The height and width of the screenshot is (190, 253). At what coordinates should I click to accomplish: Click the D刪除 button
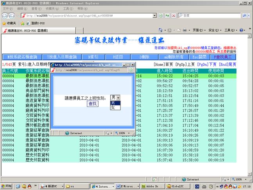(145, 57)
